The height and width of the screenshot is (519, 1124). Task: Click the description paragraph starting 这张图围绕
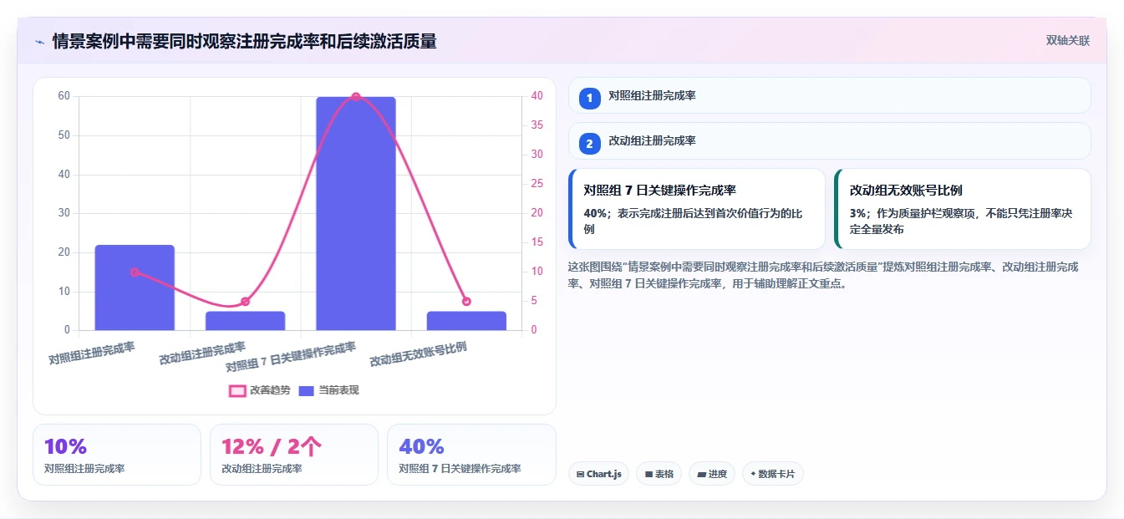(823, 275)
